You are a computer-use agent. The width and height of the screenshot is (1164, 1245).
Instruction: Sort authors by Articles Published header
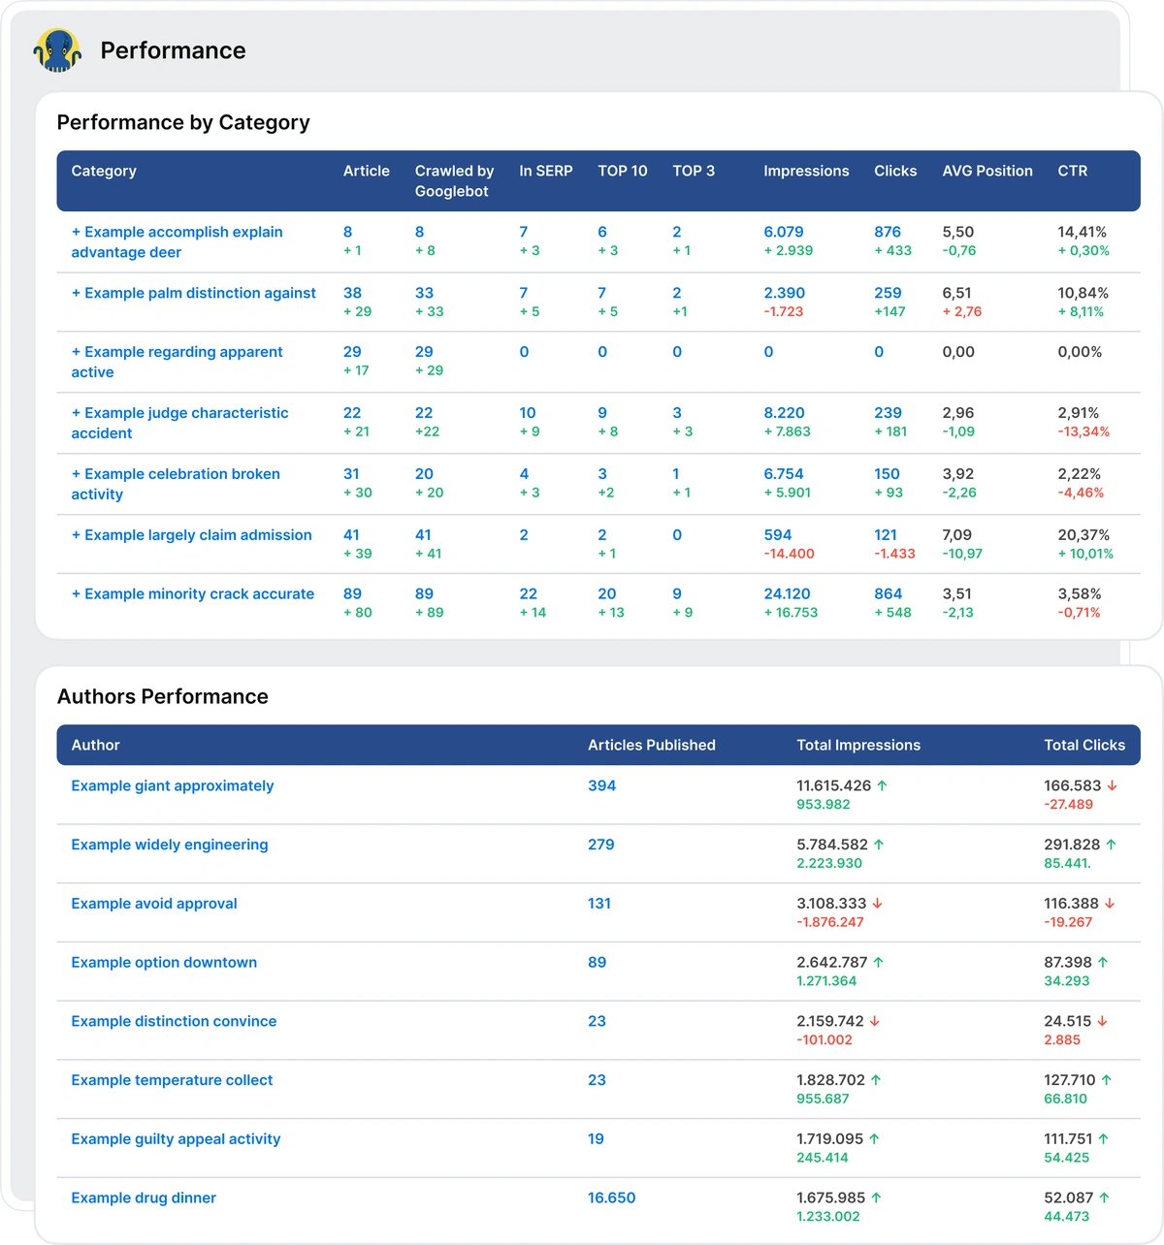[x=651, y=746]
